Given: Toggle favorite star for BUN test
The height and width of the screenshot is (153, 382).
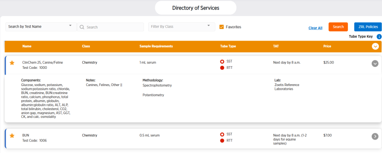Looking at the screenshot, I should point(12,136).
